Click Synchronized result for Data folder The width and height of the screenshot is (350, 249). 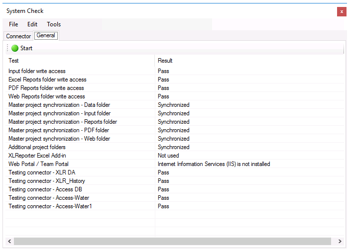174,105
